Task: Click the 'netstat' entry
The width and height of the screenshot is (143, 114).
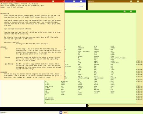Action: [x=113, y=78]
